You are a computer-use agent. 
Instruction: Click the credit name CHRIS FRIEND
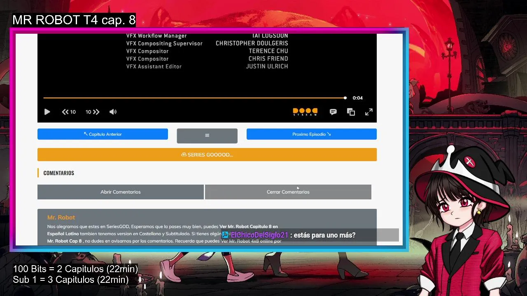(269, 59)
